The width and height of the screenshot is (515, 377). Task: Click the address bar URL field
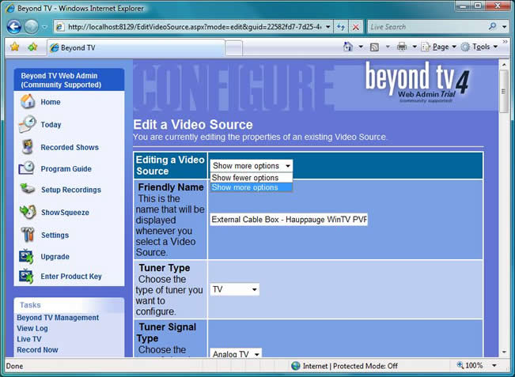pyautogui.click(x=190, y=27)
